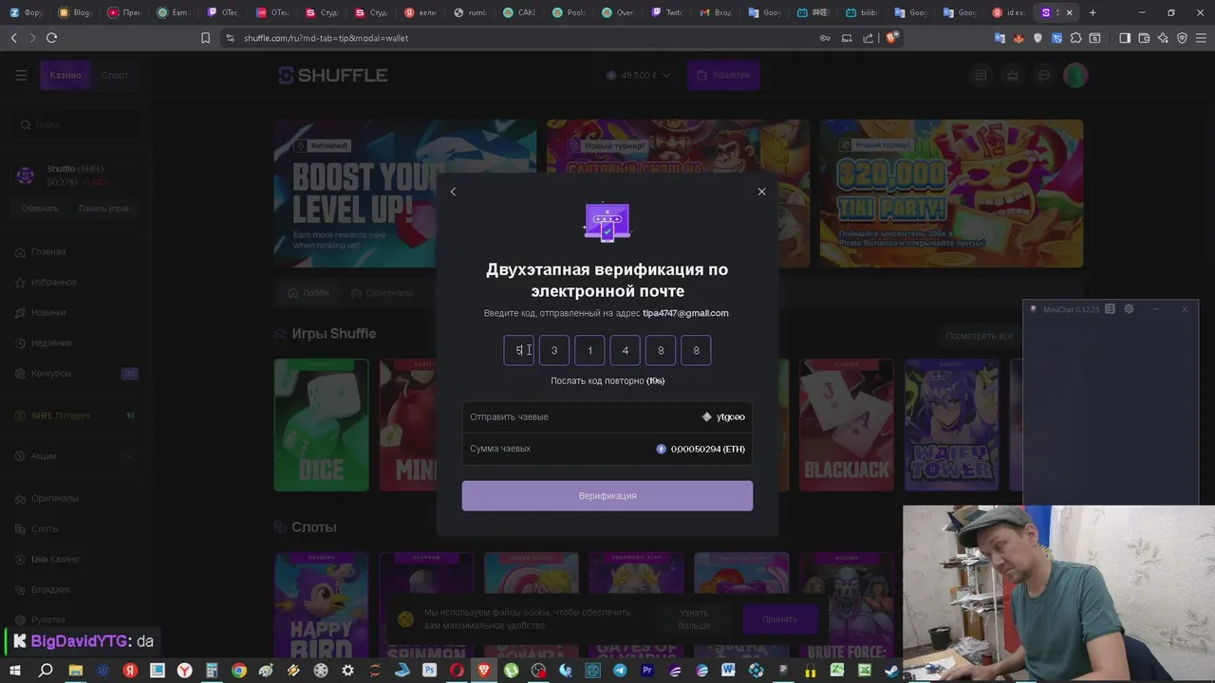Image resolution: width=1215 pixels, height=683 pixels.
Task: Open the chat bubble icon in the header
Action: 1044,75
